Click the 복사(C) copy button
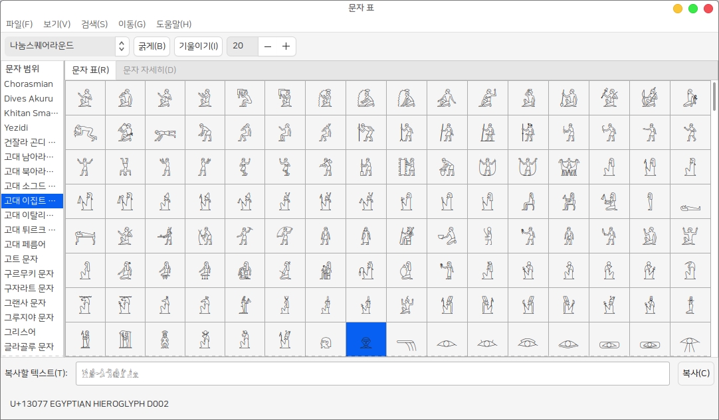 [x=696, y=373]
